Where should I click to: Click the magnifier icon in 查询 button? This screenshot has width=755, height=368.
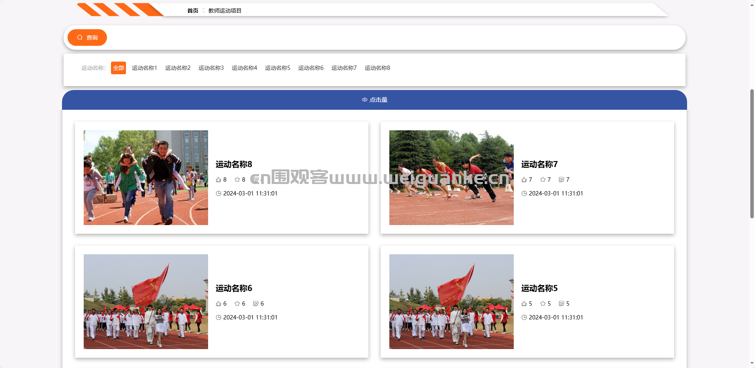[80, 38]
